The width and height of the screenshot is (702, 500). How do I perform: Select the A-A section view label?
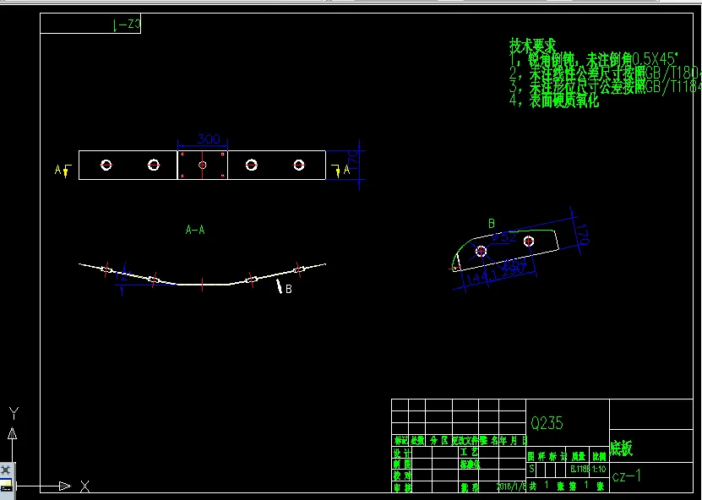click(195, 230)
